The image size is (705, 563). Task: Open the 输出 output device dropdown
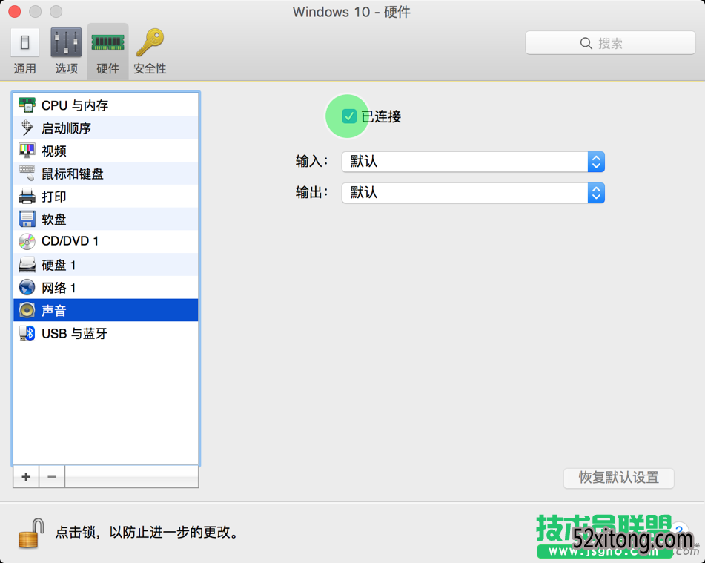tap(473, 193)
